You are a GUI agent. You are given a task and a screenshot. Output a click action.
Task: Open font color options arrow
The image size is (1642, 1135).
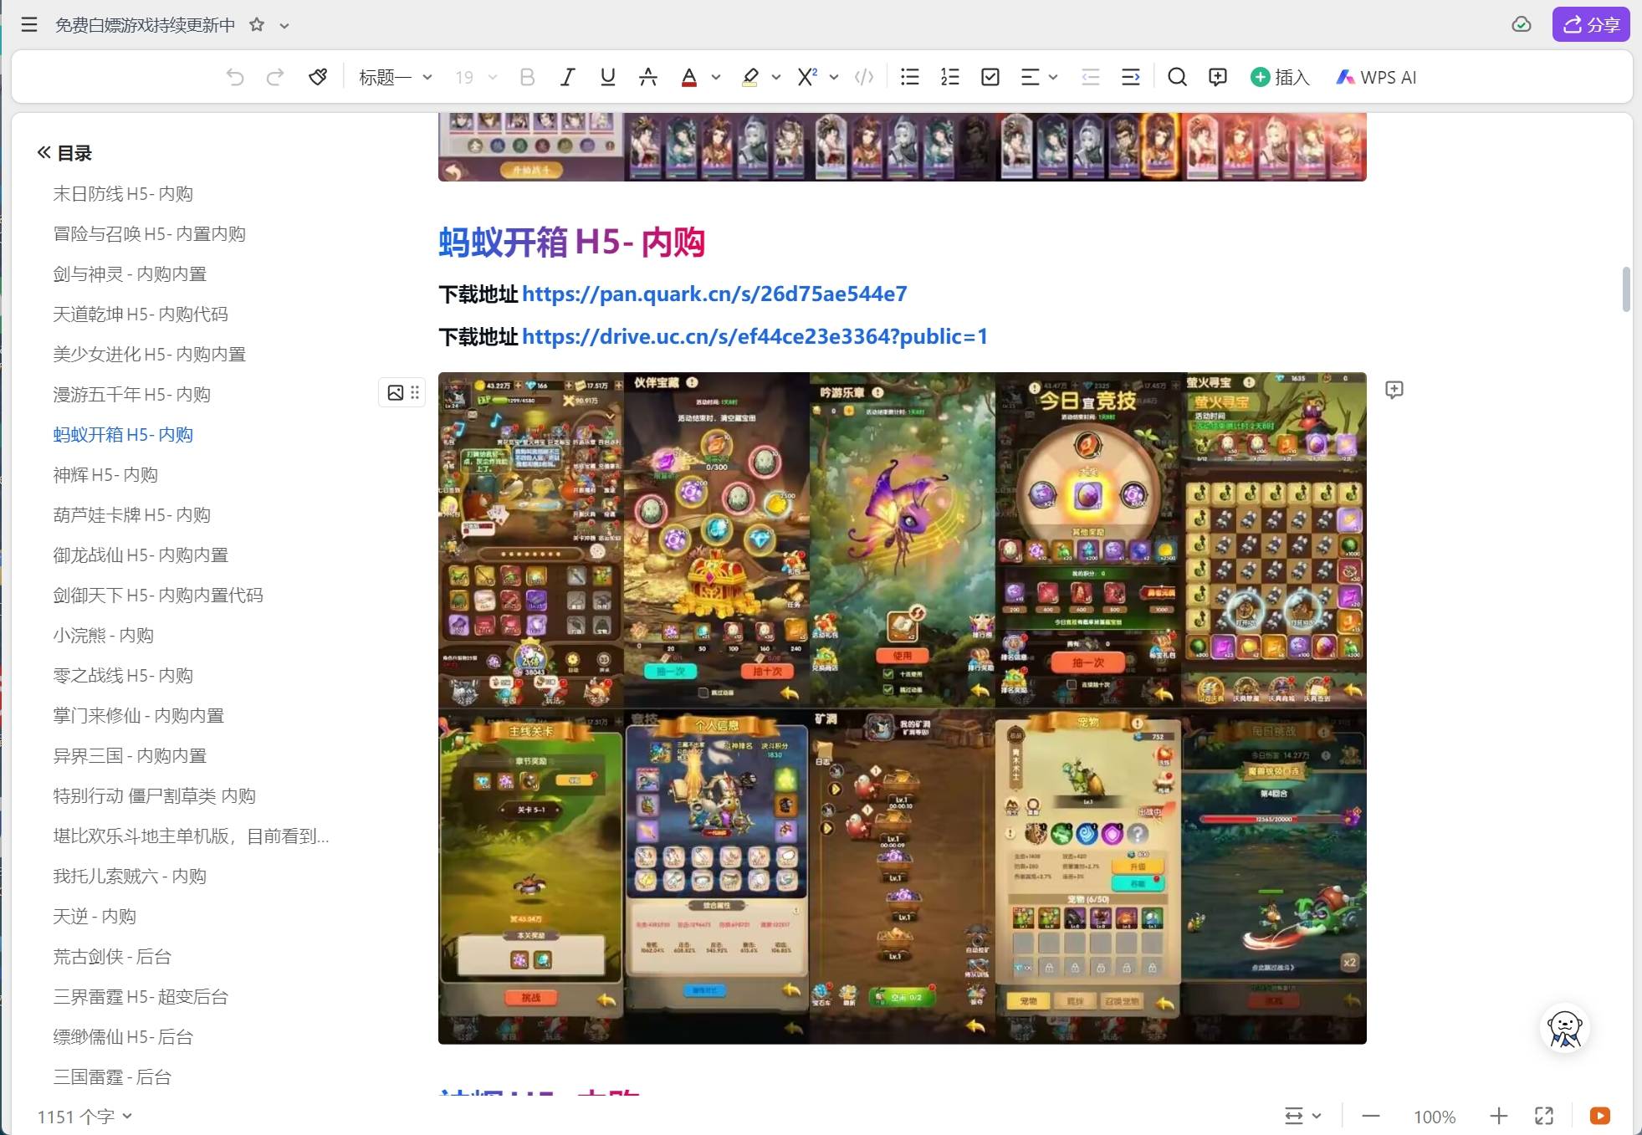tap(716, 77)
